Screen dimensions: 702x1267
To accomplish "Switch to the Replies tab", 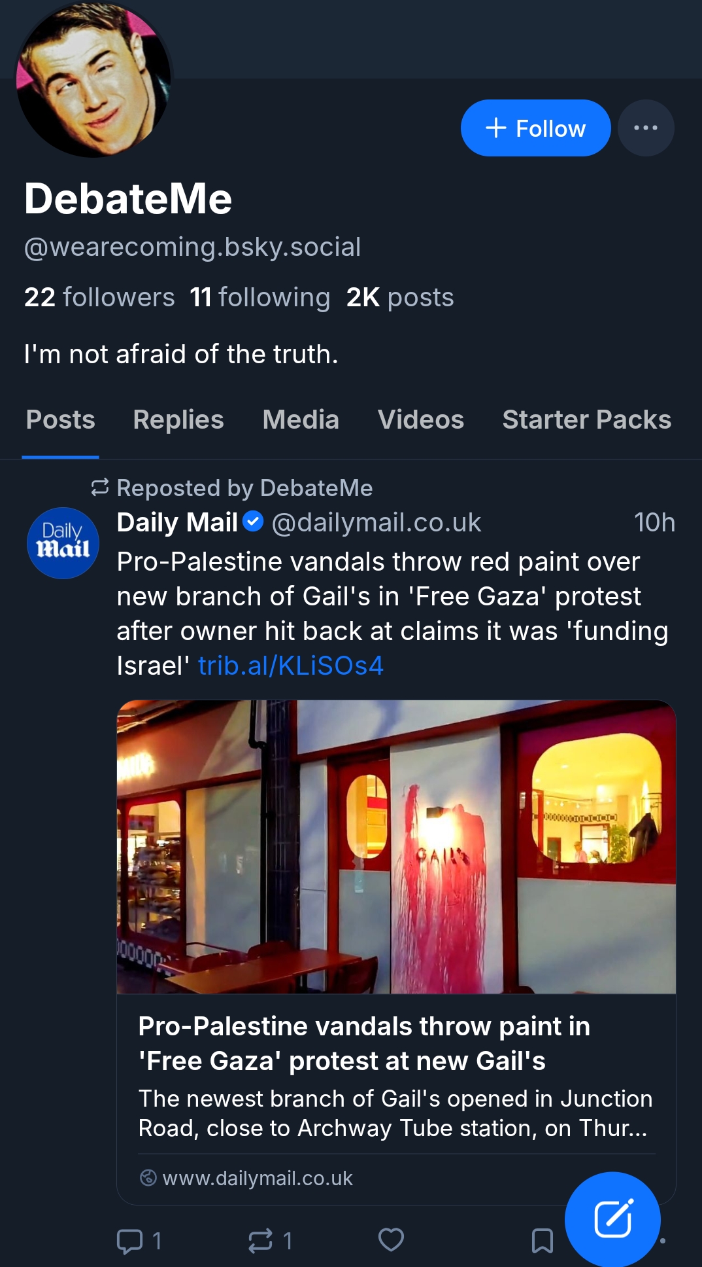I will [x=178, y=419].
